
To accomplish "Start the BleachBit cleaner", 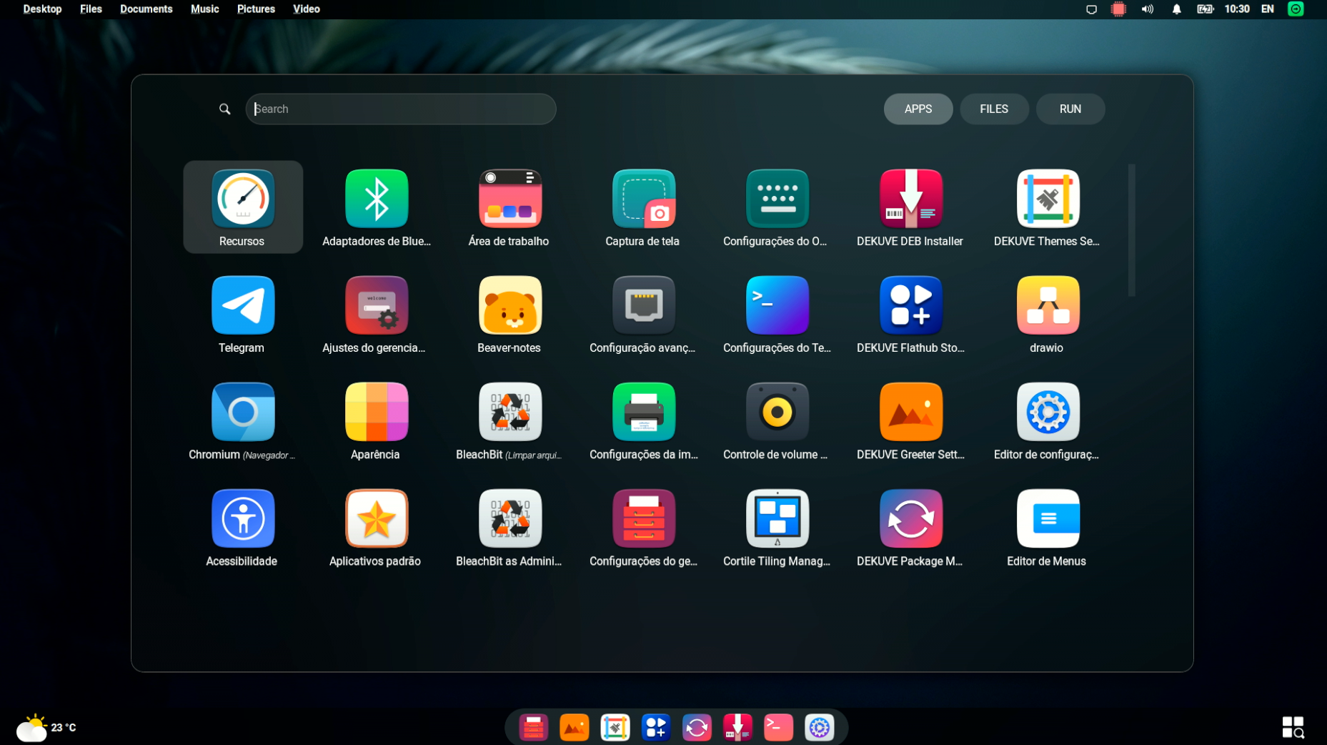I will (x=510, y=421).
